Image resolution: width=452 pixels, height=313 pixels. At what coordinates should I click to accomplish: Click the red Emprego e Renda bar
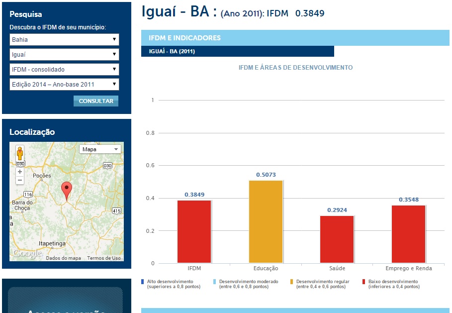click(x=408, y=234)
